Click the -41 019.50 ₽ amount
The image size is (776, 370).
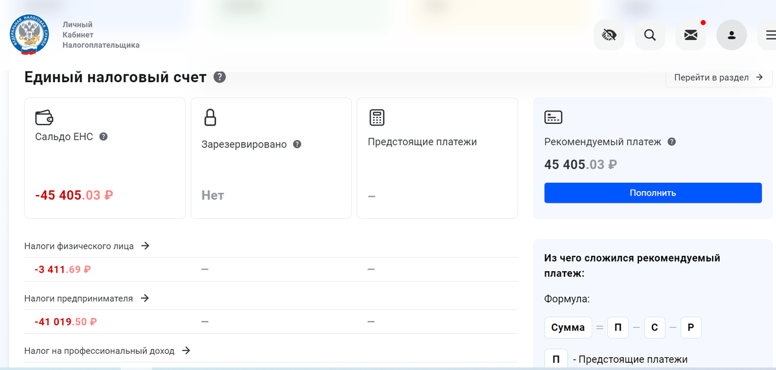coord(65,322)
